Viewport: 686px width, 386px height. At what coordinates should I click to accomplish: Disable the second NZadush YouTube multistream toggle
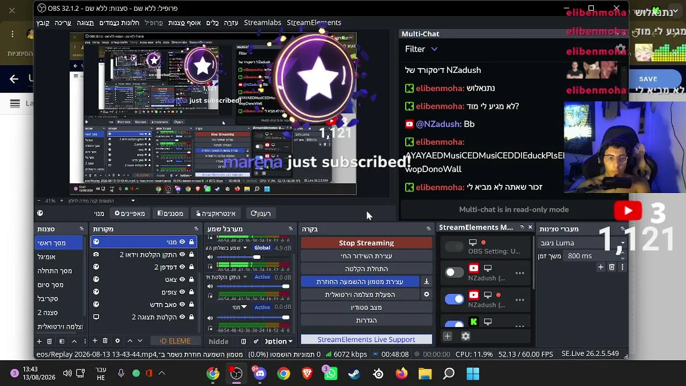454,299
